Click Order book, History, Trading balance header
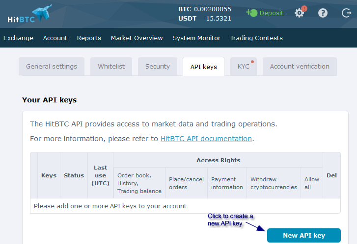 tap(139, 183)
